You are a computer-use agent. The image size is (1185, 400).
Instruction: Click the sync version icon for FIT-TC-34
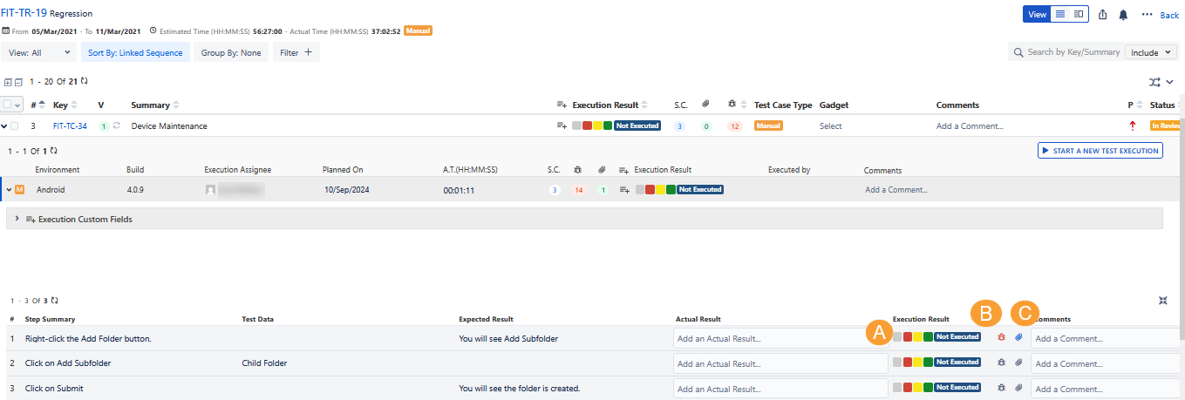pos(116,125)
